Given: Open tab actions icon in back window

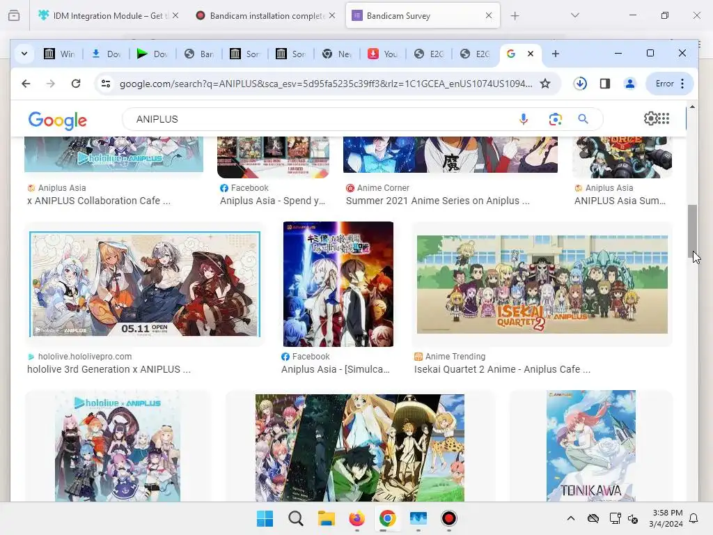Looking at the screenshot, I should tap(14, 15).
